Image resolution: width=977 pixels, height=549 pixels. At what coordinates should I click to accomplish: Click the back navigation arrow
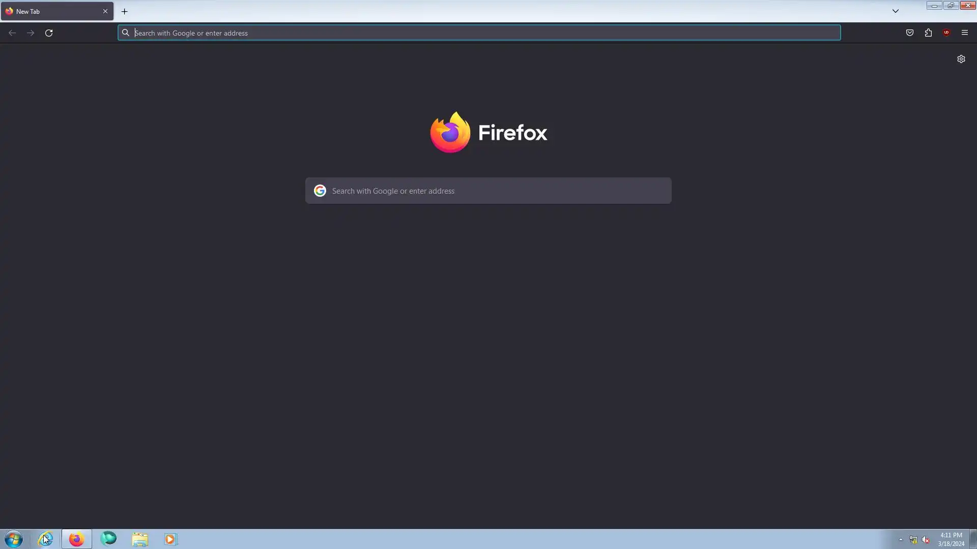click(12, 33)
